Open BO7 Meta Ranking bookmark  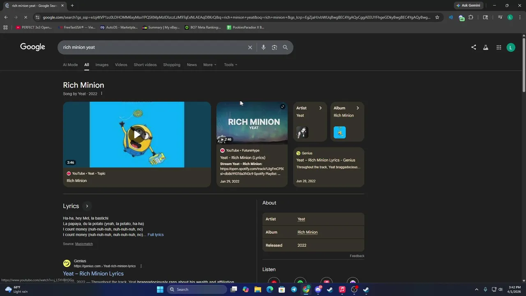[x=203, y=28]
